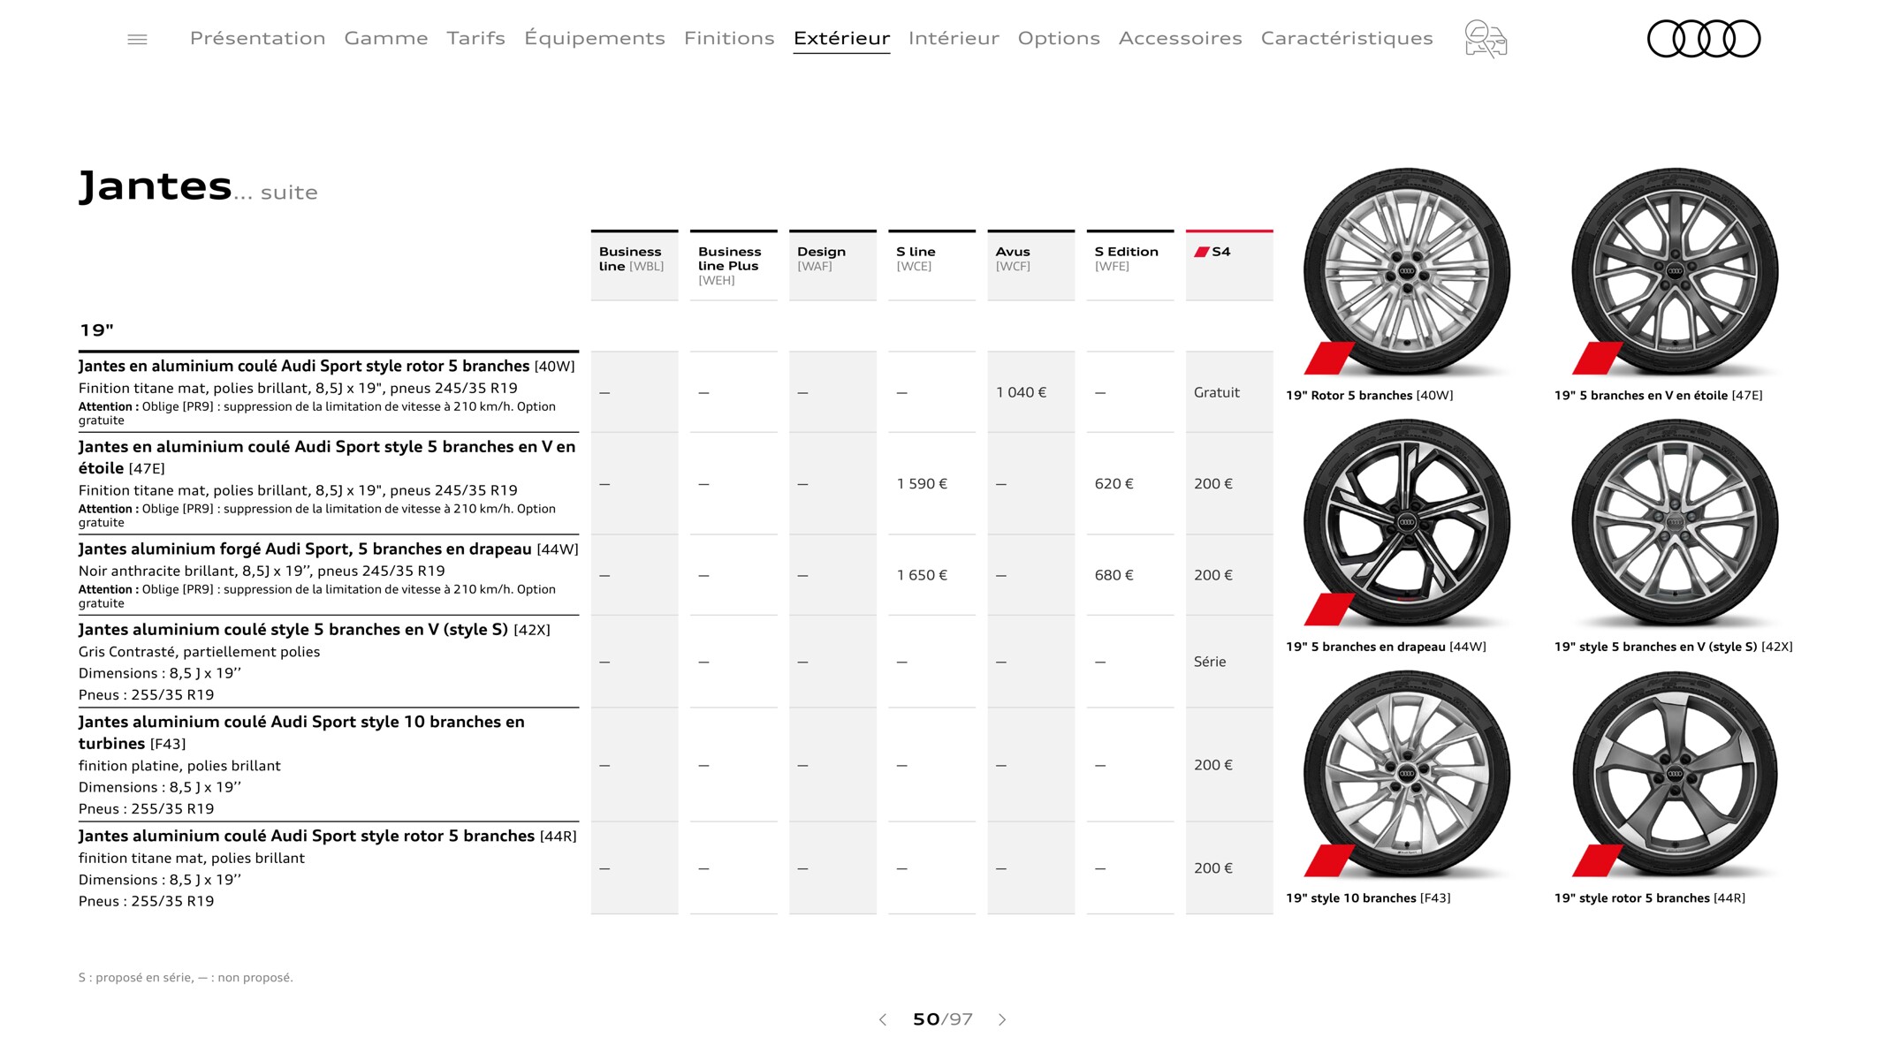Click the footnote about série and non proposé

[x=186, y=977]
